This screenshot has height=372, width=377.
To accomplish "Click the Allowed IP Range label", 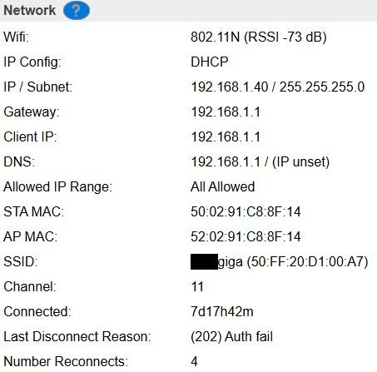I will [57, 186].
